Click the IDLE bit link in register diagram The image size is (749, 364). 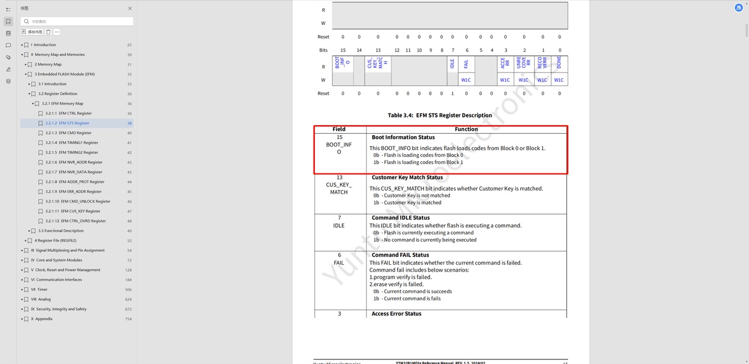tap(452, 63)
